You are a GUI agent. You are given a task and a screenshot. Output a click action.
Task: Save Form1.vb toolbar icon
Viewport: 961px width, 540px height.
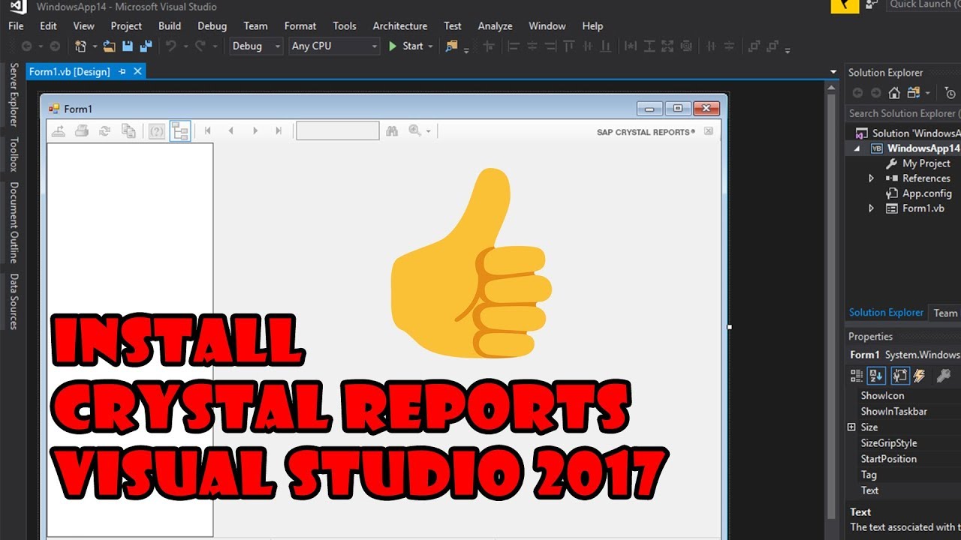click(128, 46)
